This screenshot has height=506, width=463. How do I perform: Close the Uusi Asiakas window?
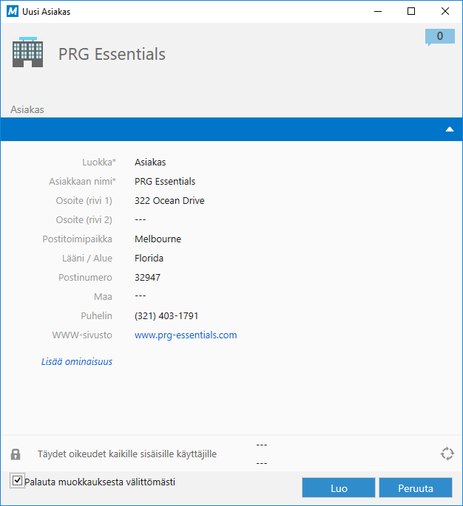(x=445, y=11)
